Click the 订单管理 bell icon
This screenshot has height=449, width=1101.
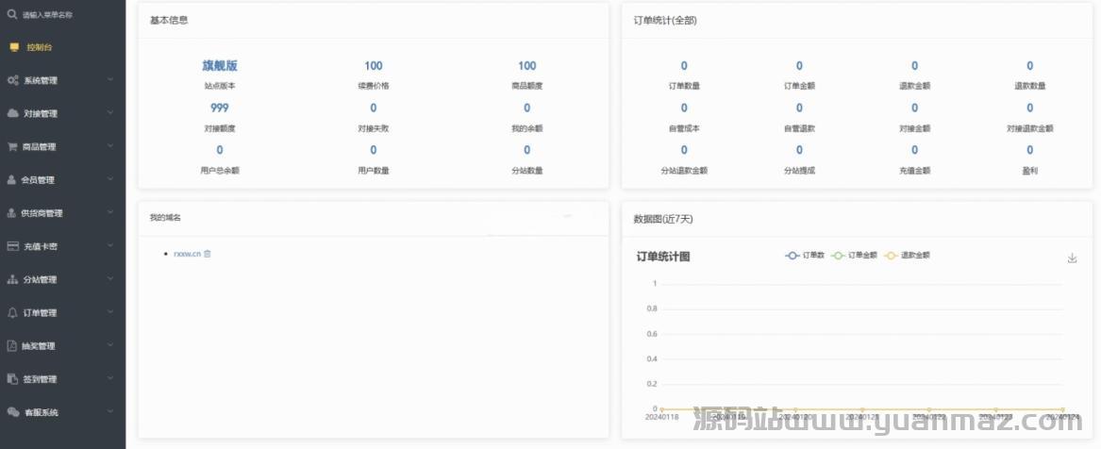(x=12, y=313)
